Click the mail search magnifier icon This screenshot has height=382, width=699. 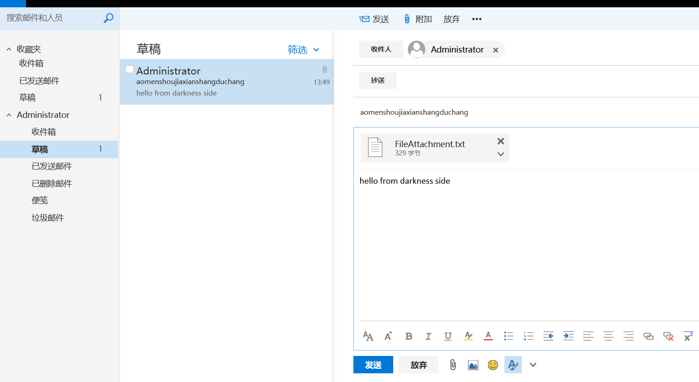(108, 18)
